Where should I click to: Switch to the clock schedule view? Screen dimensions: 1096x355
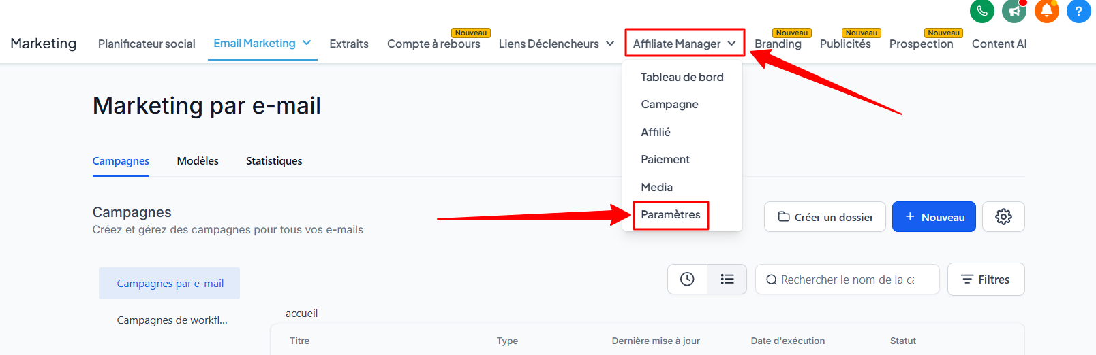coord(687,280)
